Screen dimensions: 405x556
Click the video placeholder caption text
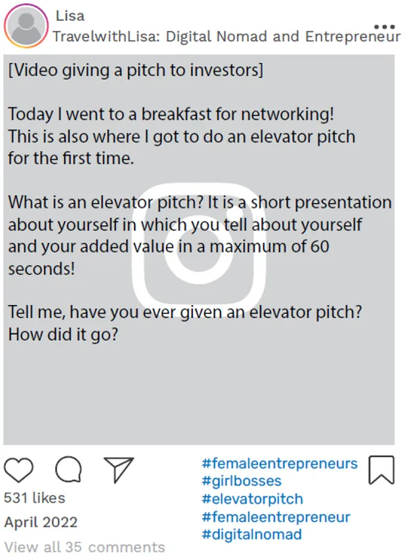pos(135,70)
